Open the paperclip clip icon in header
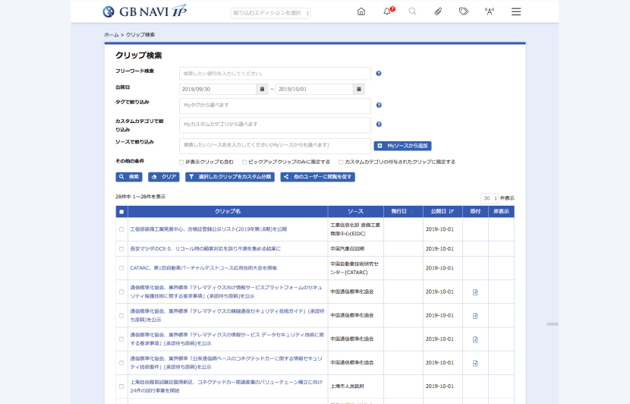This screenshot has height=404, width=630. (x=438, y=11)
